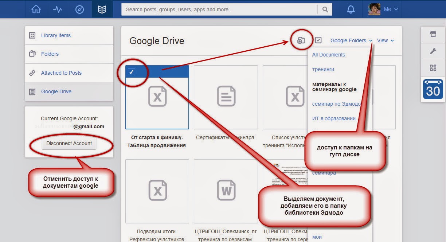Expand the Me account menu

pos(391,9)
